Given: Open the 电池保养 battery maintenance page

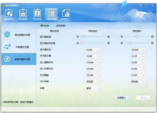Looking at the screenshot, I should coord(23,14).
